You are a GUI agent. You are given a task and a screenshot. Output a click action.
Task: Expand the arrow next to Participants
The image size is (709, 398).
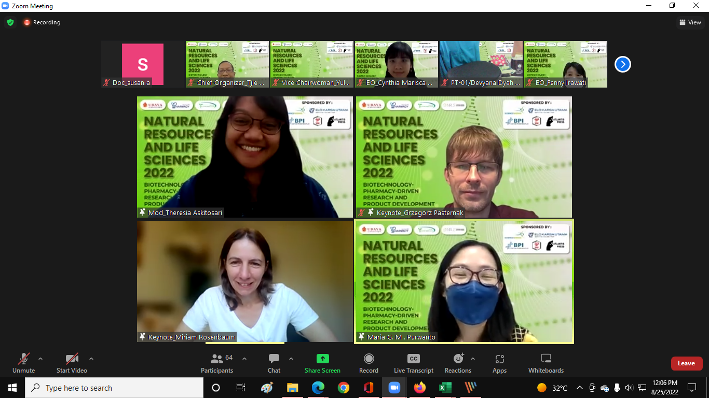pos(244,359)
